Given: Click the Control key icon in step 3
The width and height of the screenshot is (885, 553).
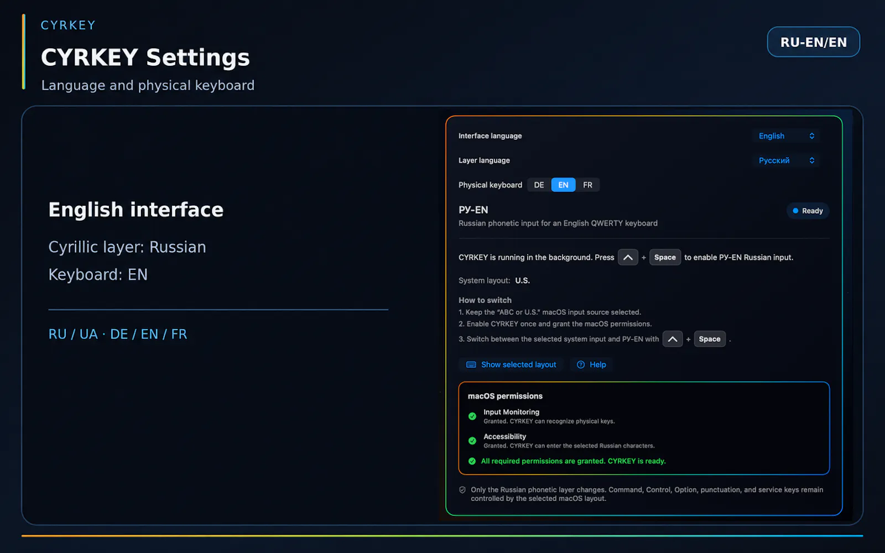Looking at the screenshot, I should 673,339.
